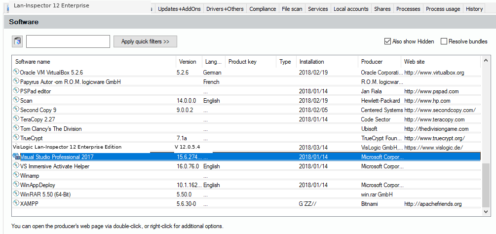Select XAMPP entry
This screenshot has width=496, height=234.
[x=246, y=204]
